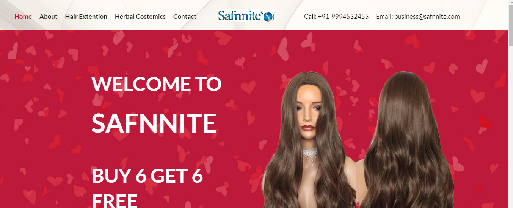The width and height of the screenshot is (513, 208).
Task: Open the Hair Extention menu item
Action: (86, 17)
